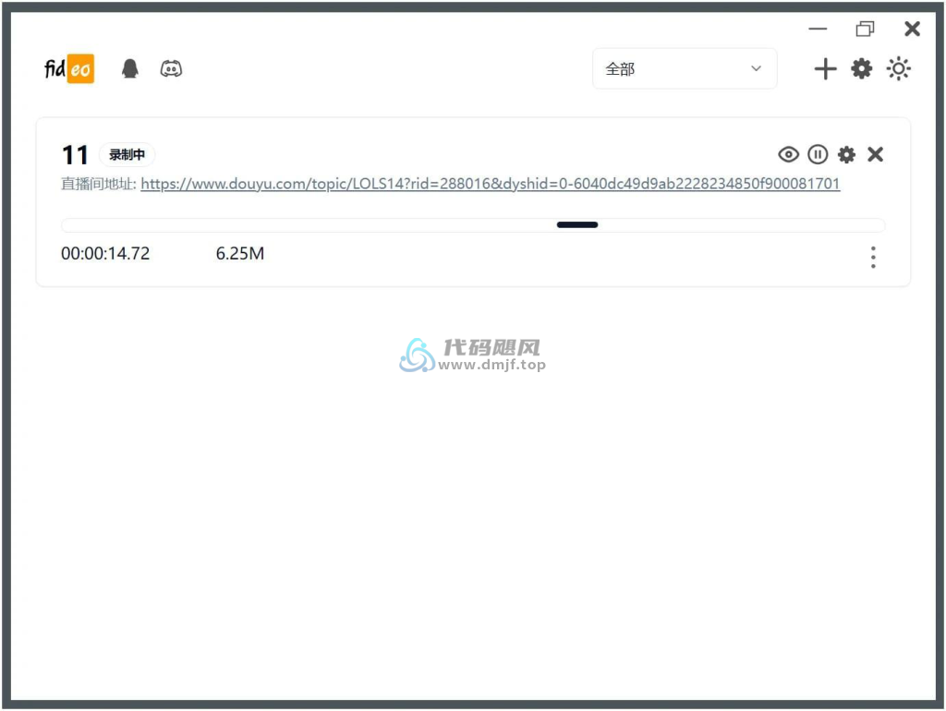Click the file size 6.25M
The height and width of the screenshot is (711, 946).
pos(240,253)
